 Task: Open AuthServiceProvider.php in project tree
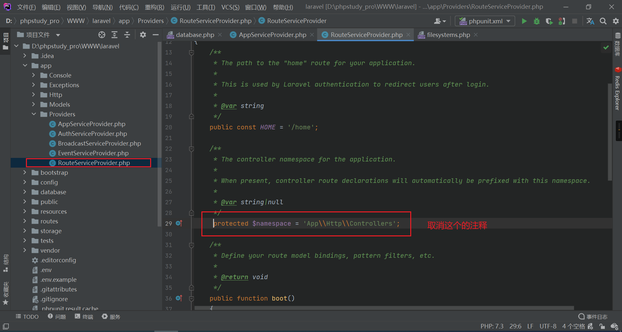[x=92, y=134]
